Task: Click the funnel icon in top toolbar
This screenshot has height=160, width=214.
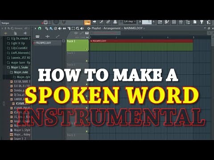Action: pos(202,22)
